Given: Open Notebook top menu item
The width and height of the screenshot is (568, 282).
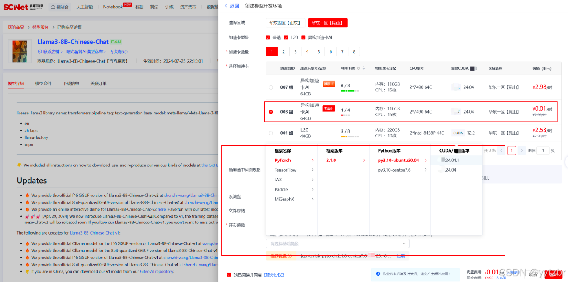Looking at the screenshot, I should click(113, 7).
